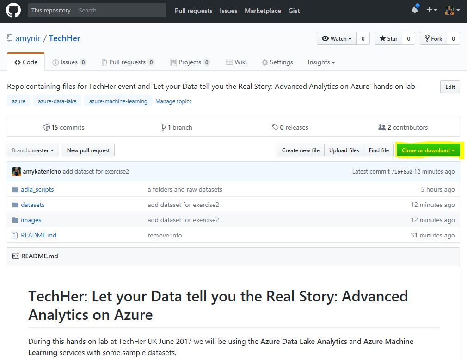The height and width of the screenshot is (362, 467).
Task: Click Create new file button
Action: tap(301, 150)
